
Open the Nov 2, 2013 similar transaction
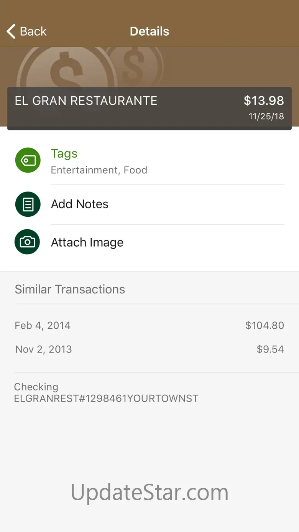(x=44, y=349)
